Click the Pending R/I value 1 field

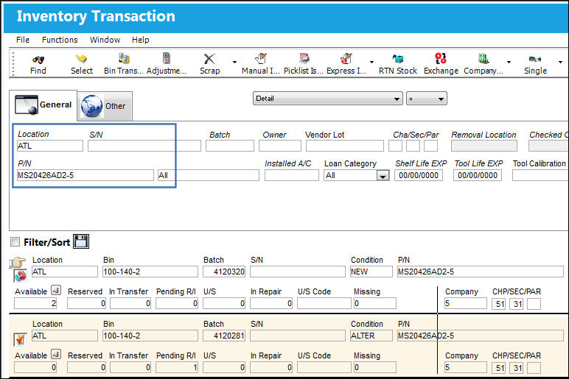(x=177, y=367)
